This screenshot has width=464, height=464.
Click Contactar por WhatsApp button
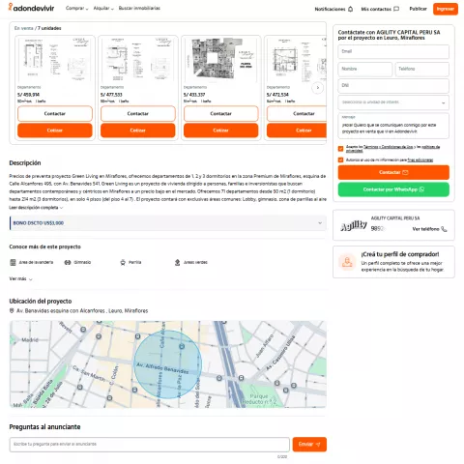393,189
